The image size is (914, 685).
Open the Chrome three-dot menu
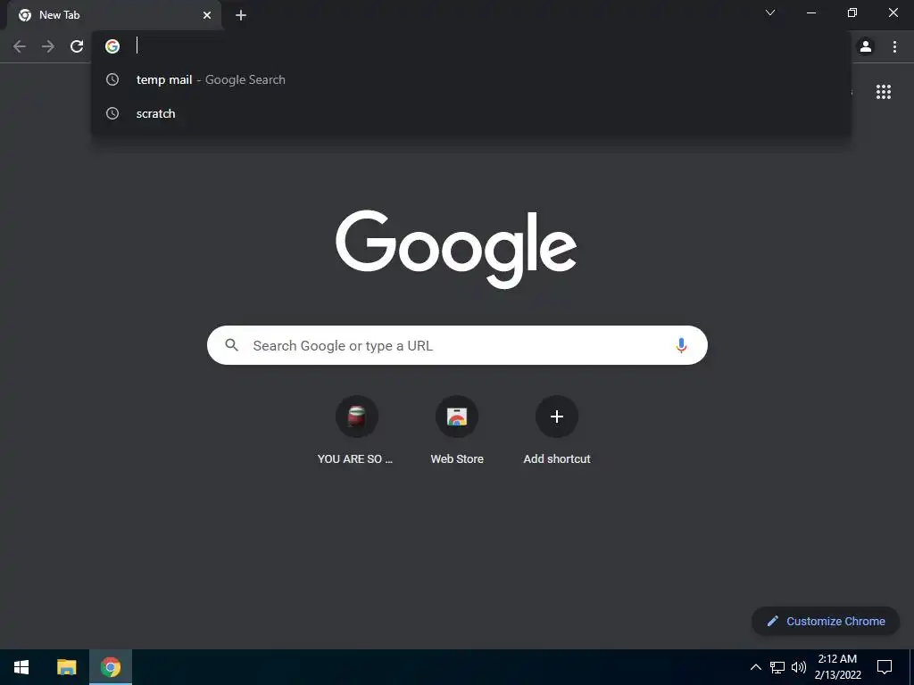coord(894,46)
